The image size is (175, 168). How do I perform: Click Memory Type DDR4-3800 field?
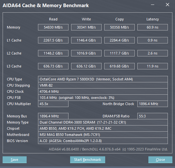point(103,122)
